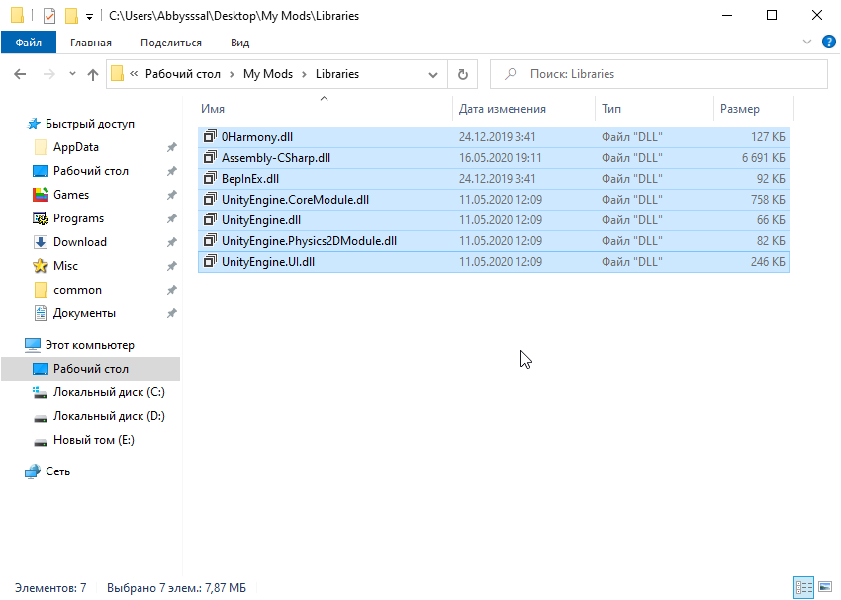The height and width of the screenshot is (600, 841).
Task: Switch to the Поделиться ribbon tab
Action: [171, 43]
